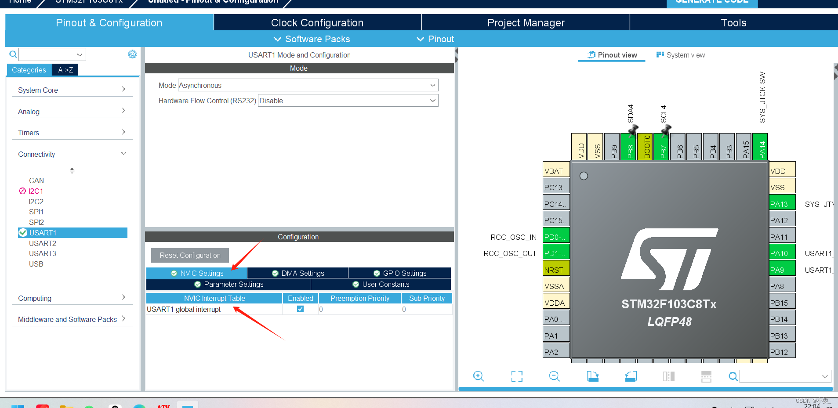Open the USART1 Mode dropdown
This screenshot has height=408, width=838.
point(308,85)
